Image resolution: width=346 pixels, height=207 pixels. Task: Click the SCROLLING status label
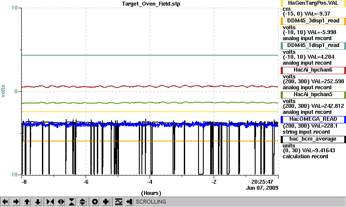tap(151, 202)
